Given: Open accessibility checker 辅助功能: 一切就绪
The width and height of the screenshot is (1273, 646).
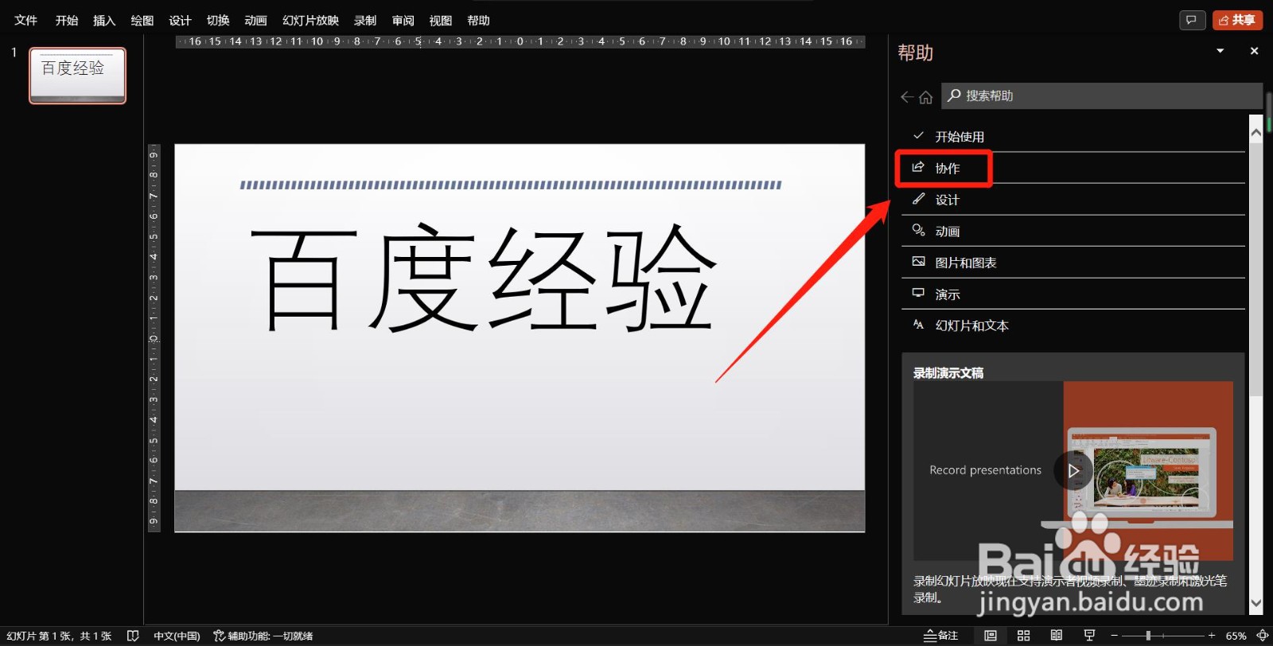Looking at the screenshot, I should point(263,636).
